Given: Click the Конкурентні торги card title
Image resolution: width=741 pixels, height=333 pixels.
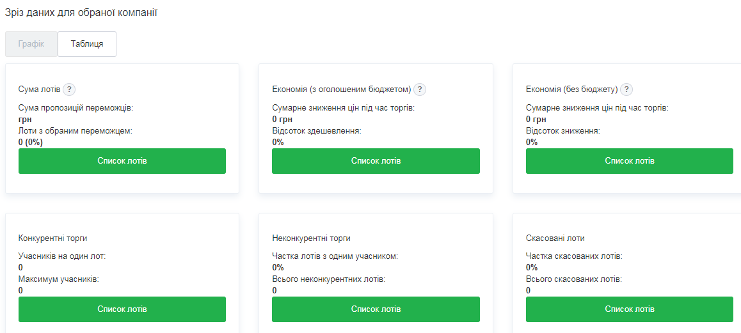Looking at the screenshot, I should coord(52,238).
